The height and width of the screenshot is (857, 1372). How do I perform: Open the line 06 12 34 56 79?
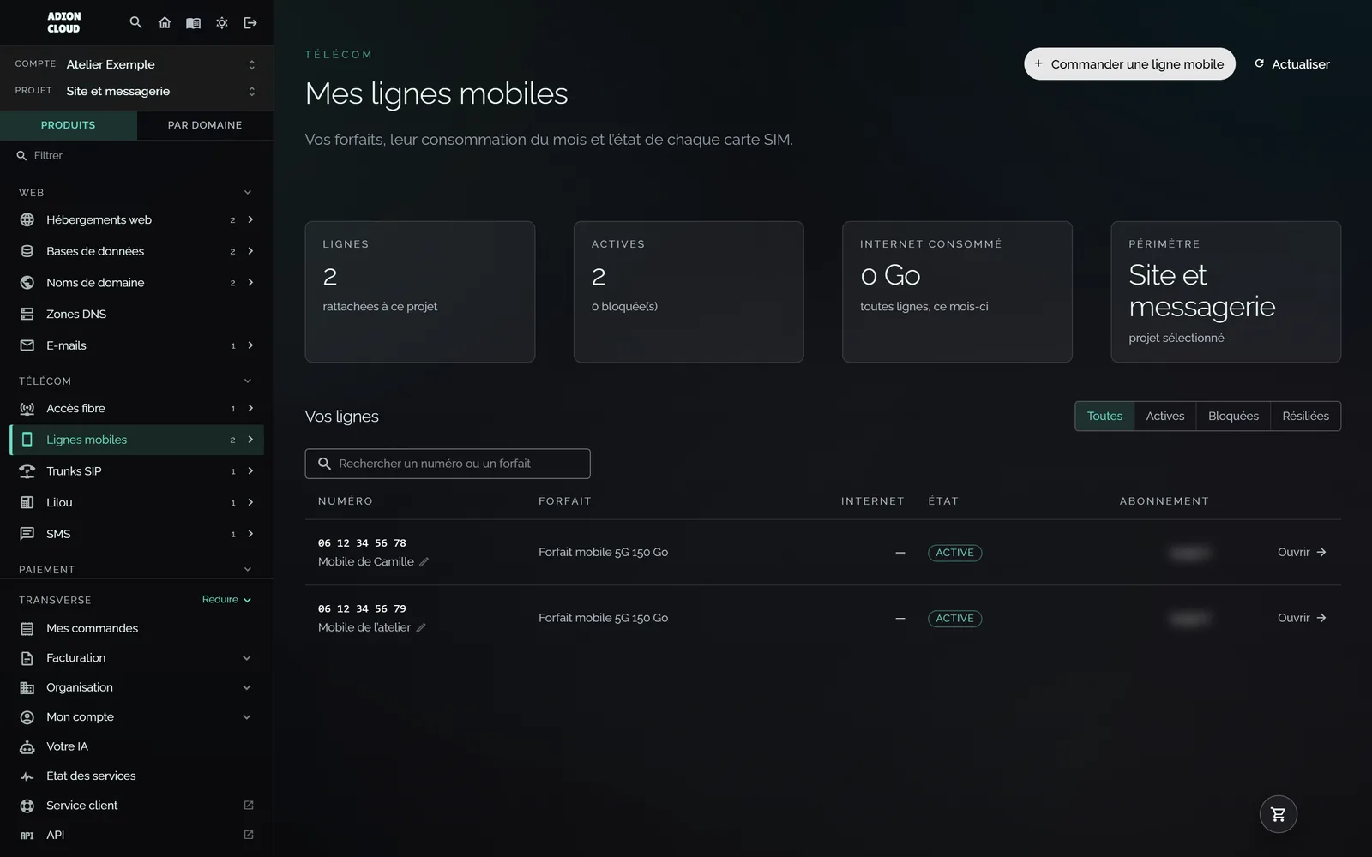[x=1302, y=618]
